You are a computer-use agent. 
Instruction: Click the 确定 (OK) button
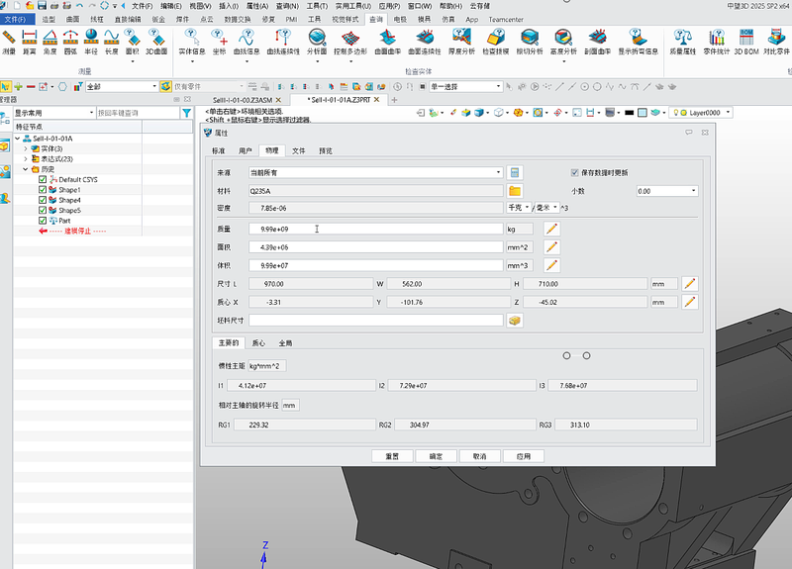pos(436,456)
